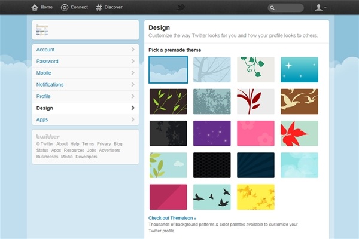Open Notifications settings

86,85
